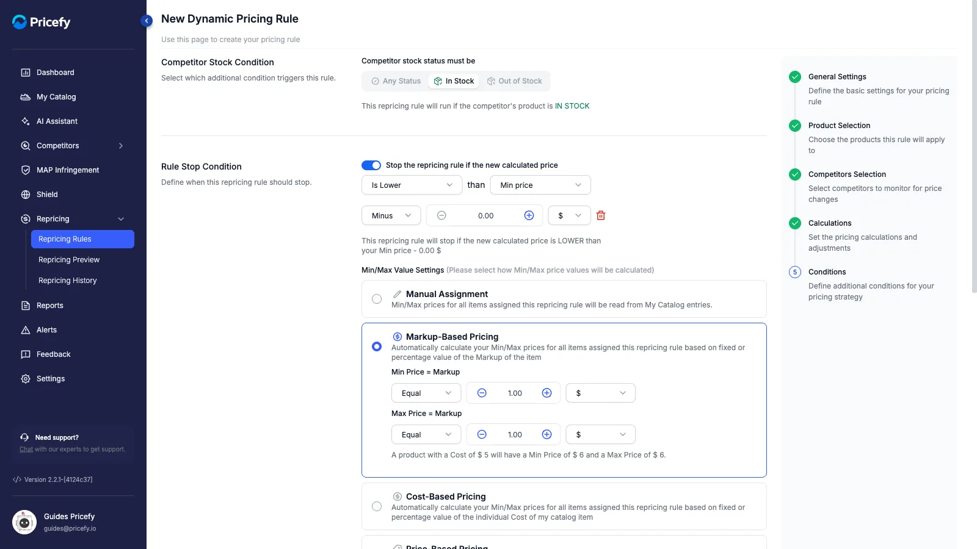Click the Competitors search icon
Screen dimensions: 977x549
click(26, 146)
